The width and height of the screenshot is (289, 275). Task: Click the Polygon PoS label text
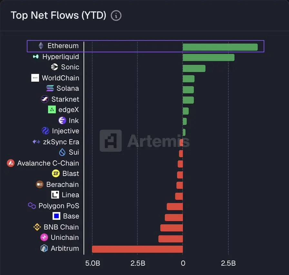(x=59, y=206)
